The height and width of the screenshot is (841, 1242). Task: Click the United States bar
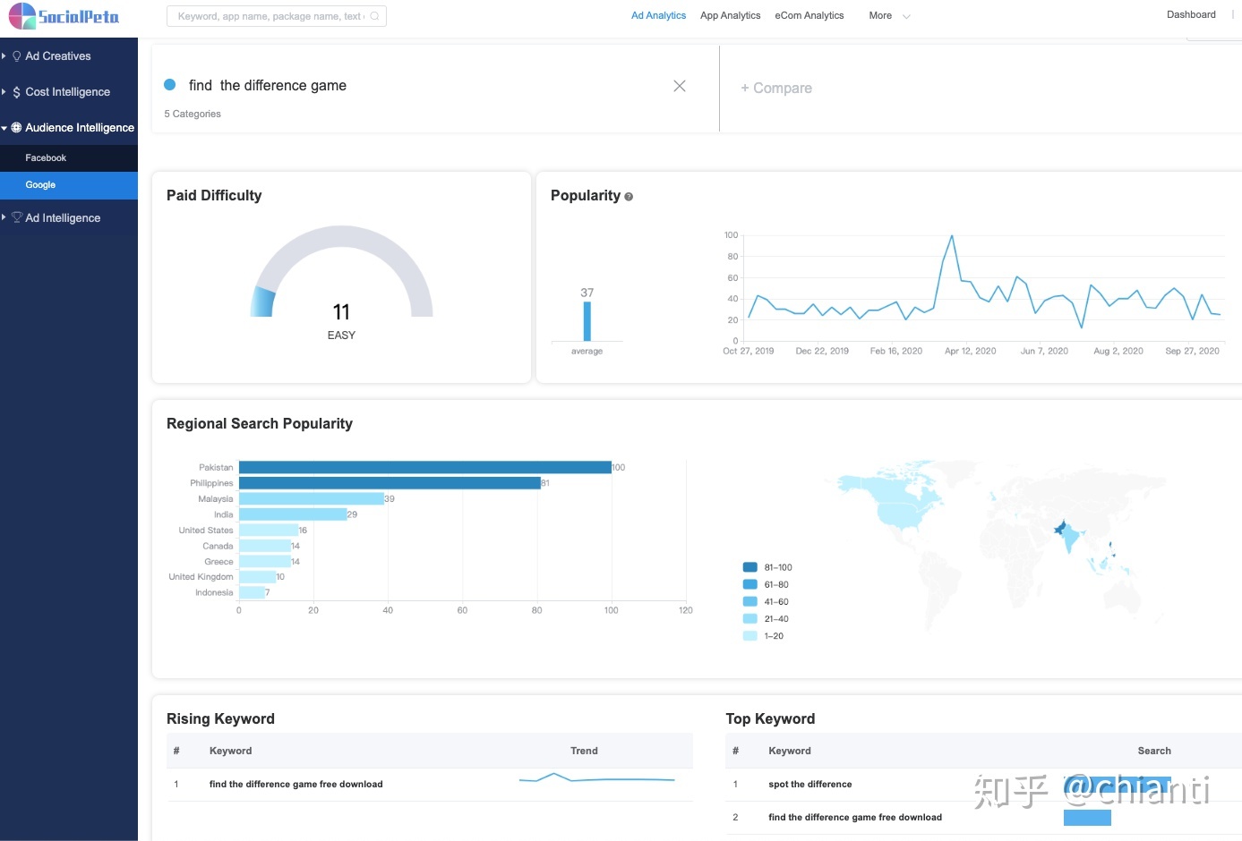coord(269,531)
